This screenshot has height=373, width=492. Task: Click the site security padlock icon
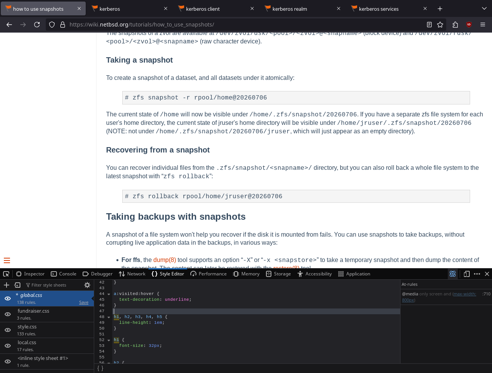click(x=63, y=25)
